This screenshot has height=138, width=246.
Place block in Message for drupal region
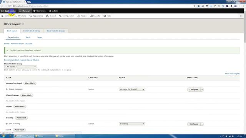pos(30,83)
